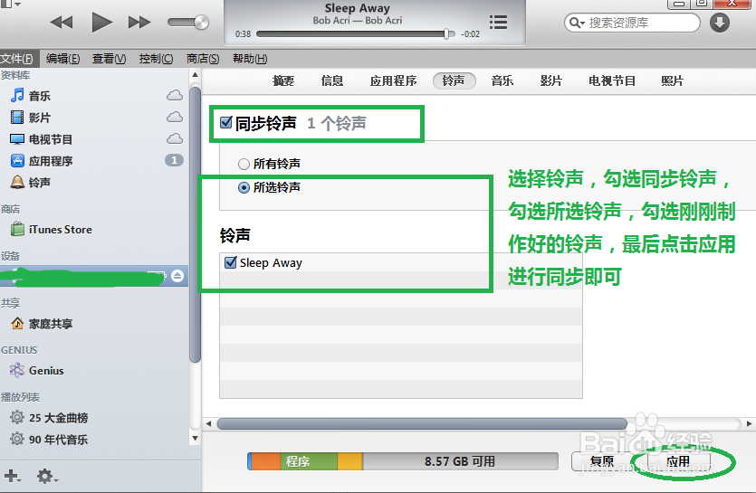This screenshot has width=756, height=493.
Task: Click the sidebar scroll down arrow
Action: point(195,438)
